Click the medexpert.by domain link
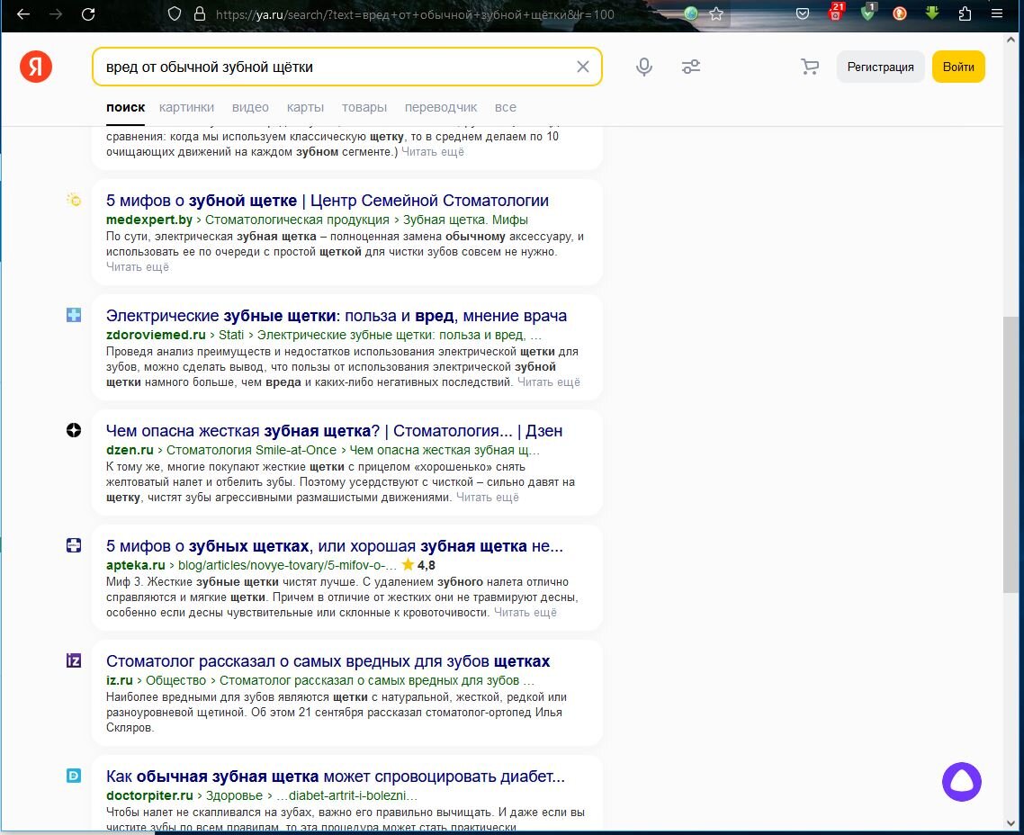The image size is (1024, 835). [x=148, y=220]
